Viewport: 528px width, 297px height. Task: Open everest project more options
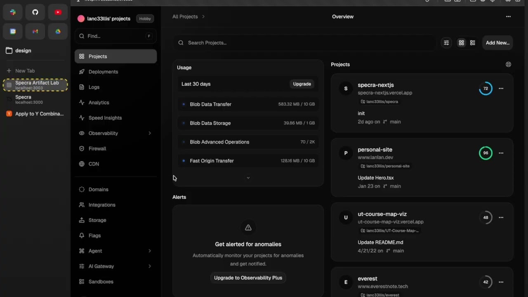(501, 282)
